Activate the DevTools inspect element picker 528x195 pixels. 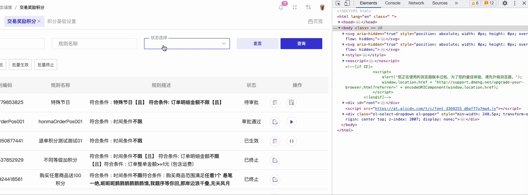coord(338,3)
